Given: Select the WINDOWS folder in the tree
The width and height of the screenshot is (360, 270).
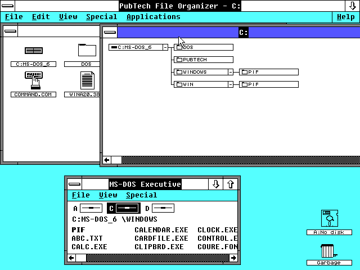Looking at the screenshot, I should (x=201, y=72).
